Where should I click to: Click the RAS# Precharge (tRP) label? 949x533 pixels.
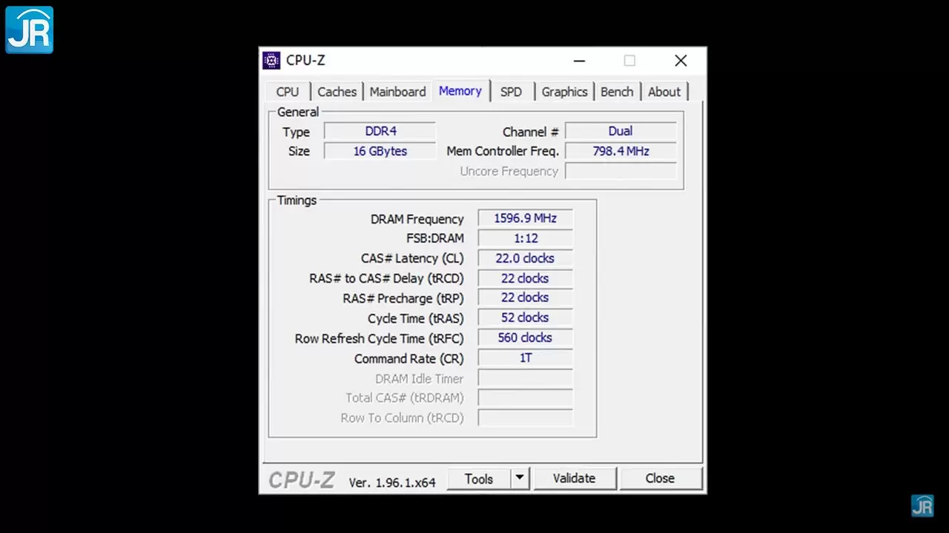point(403,298)
